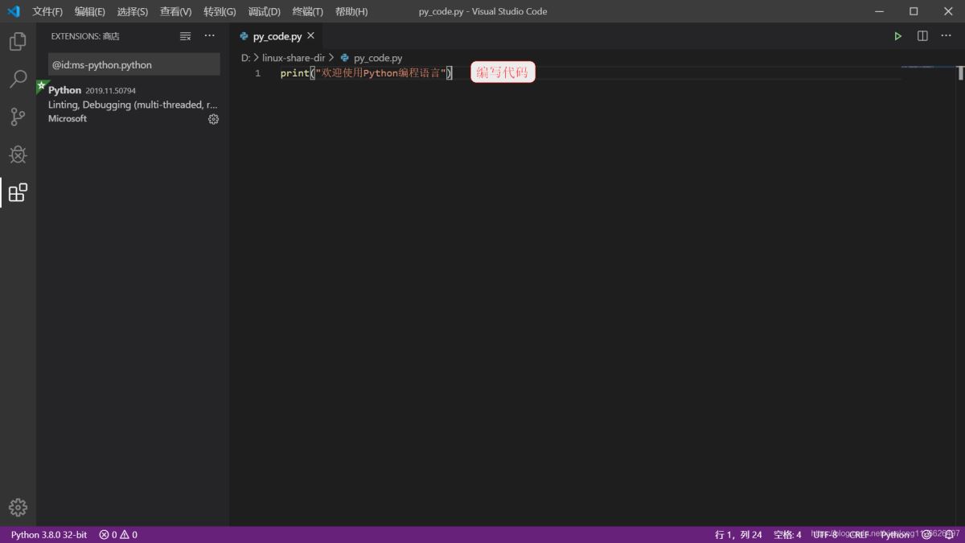Click the Manage gear at activity bar bottom
Screen dimensions: 965x543
(17, 507)
